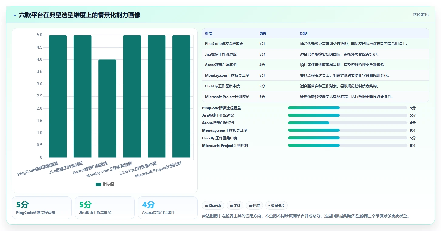The image size is (441, 231).
Task: Click the 指标值 legend label
Action: pos(108,184)
